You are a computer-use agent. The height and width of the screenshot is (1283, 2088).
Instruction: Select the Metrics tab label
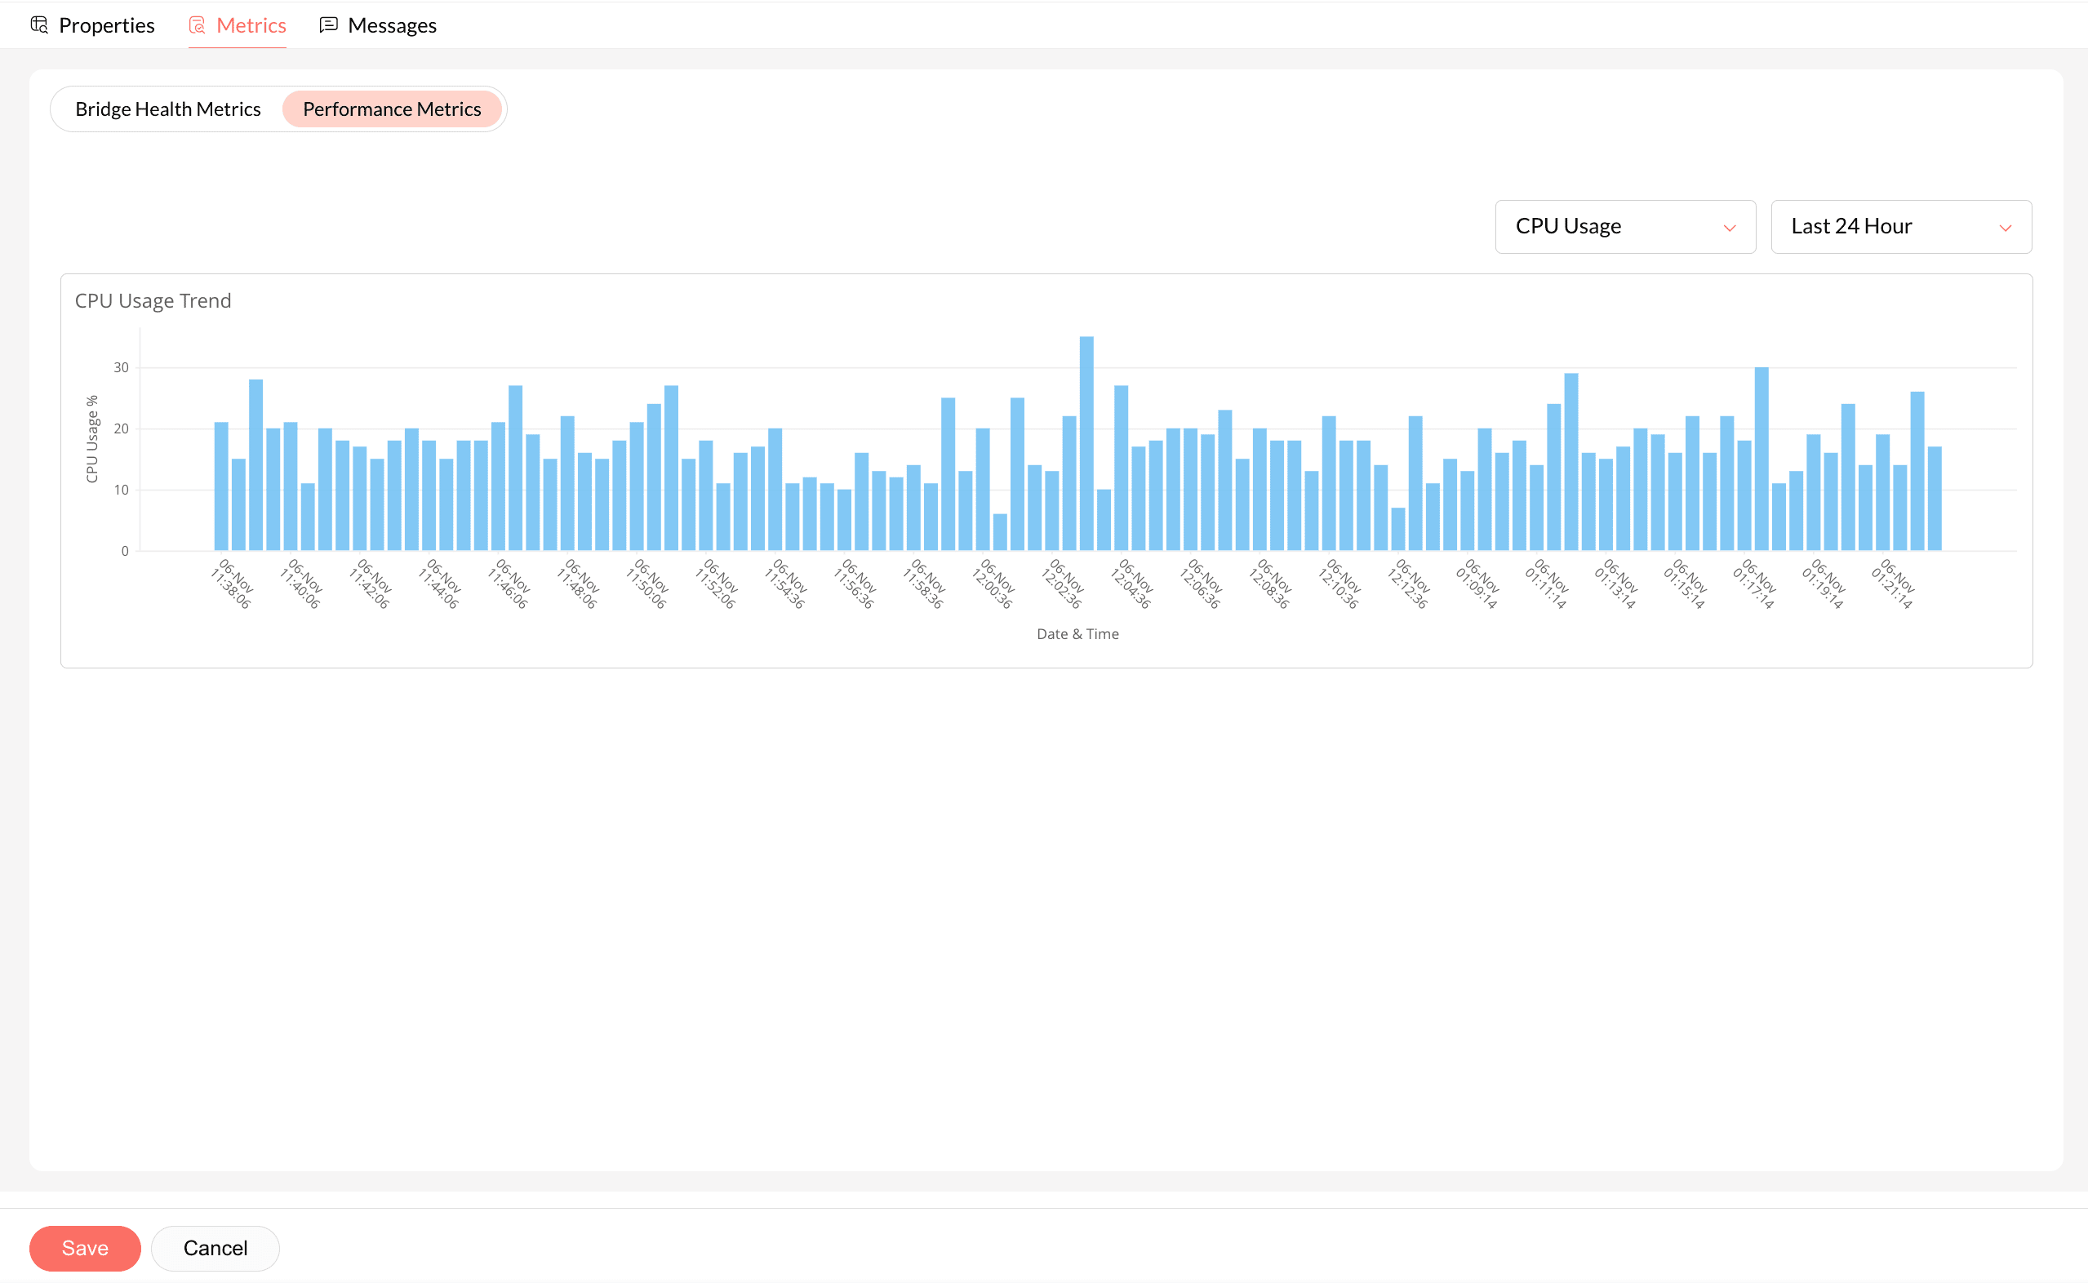pos(251,25)
